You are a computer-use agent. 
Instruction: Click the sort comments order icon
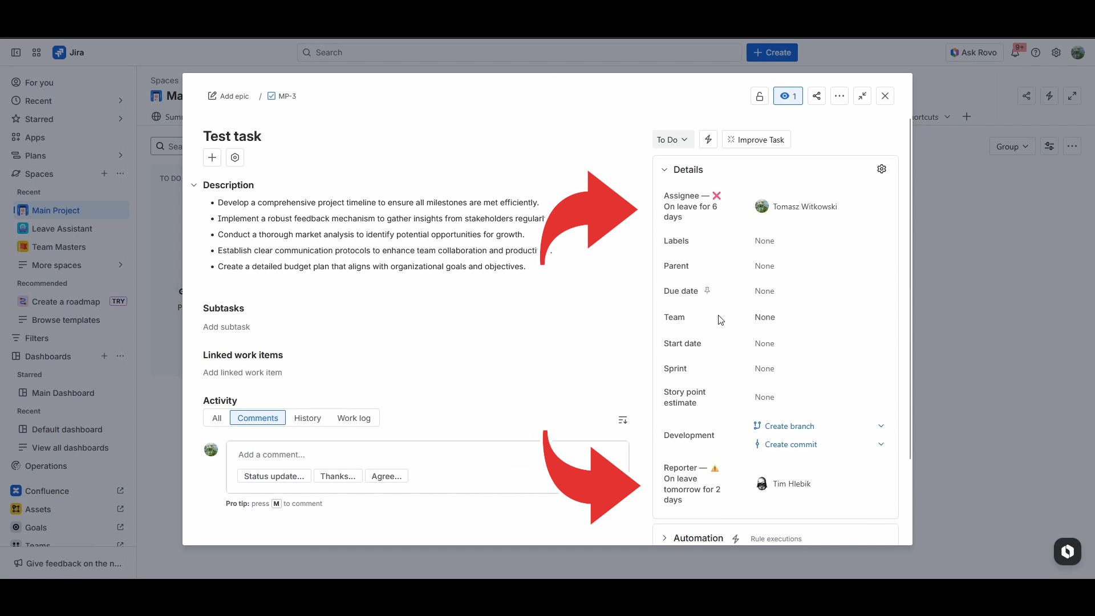[x=622, y=420]
